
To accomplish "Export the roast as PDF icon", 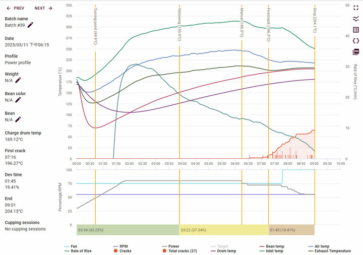I will (356, 52).
